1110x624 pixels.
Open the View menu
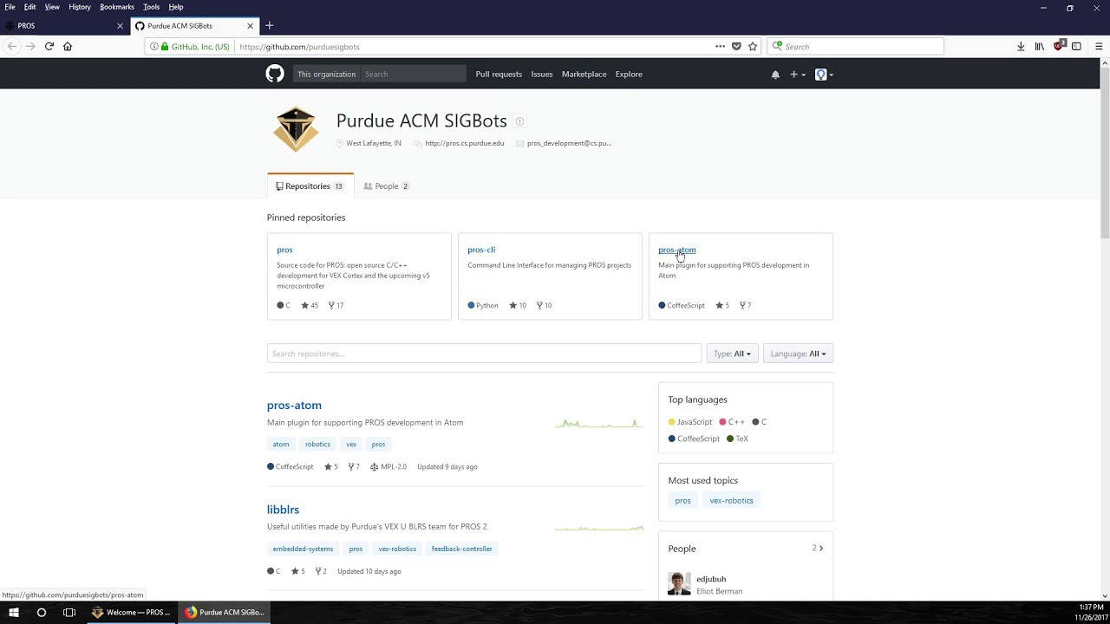[52, 7]
